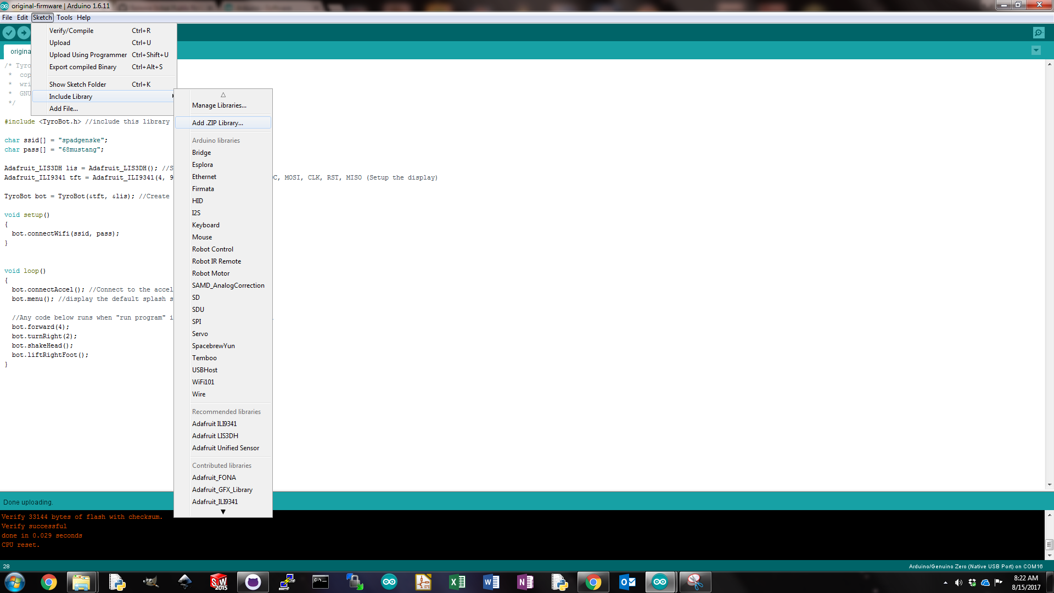The image size is (1054, 593).
Task: Open Excel from the taskbar
Action: pos(457,582)
